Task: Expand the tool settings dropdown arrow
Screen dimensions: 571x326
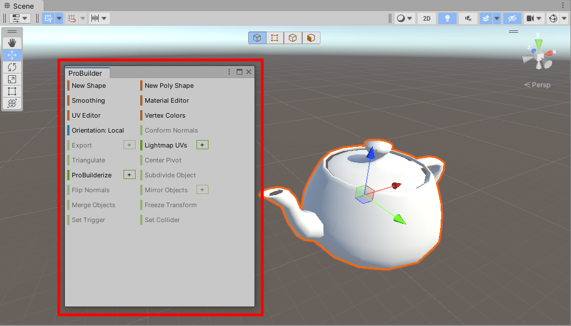Action: pyautogui.click(x=25, y=18)
